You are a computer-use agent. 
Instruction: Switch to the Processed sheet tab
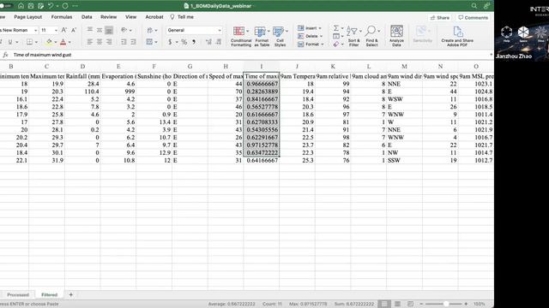(x=18, y=294)
